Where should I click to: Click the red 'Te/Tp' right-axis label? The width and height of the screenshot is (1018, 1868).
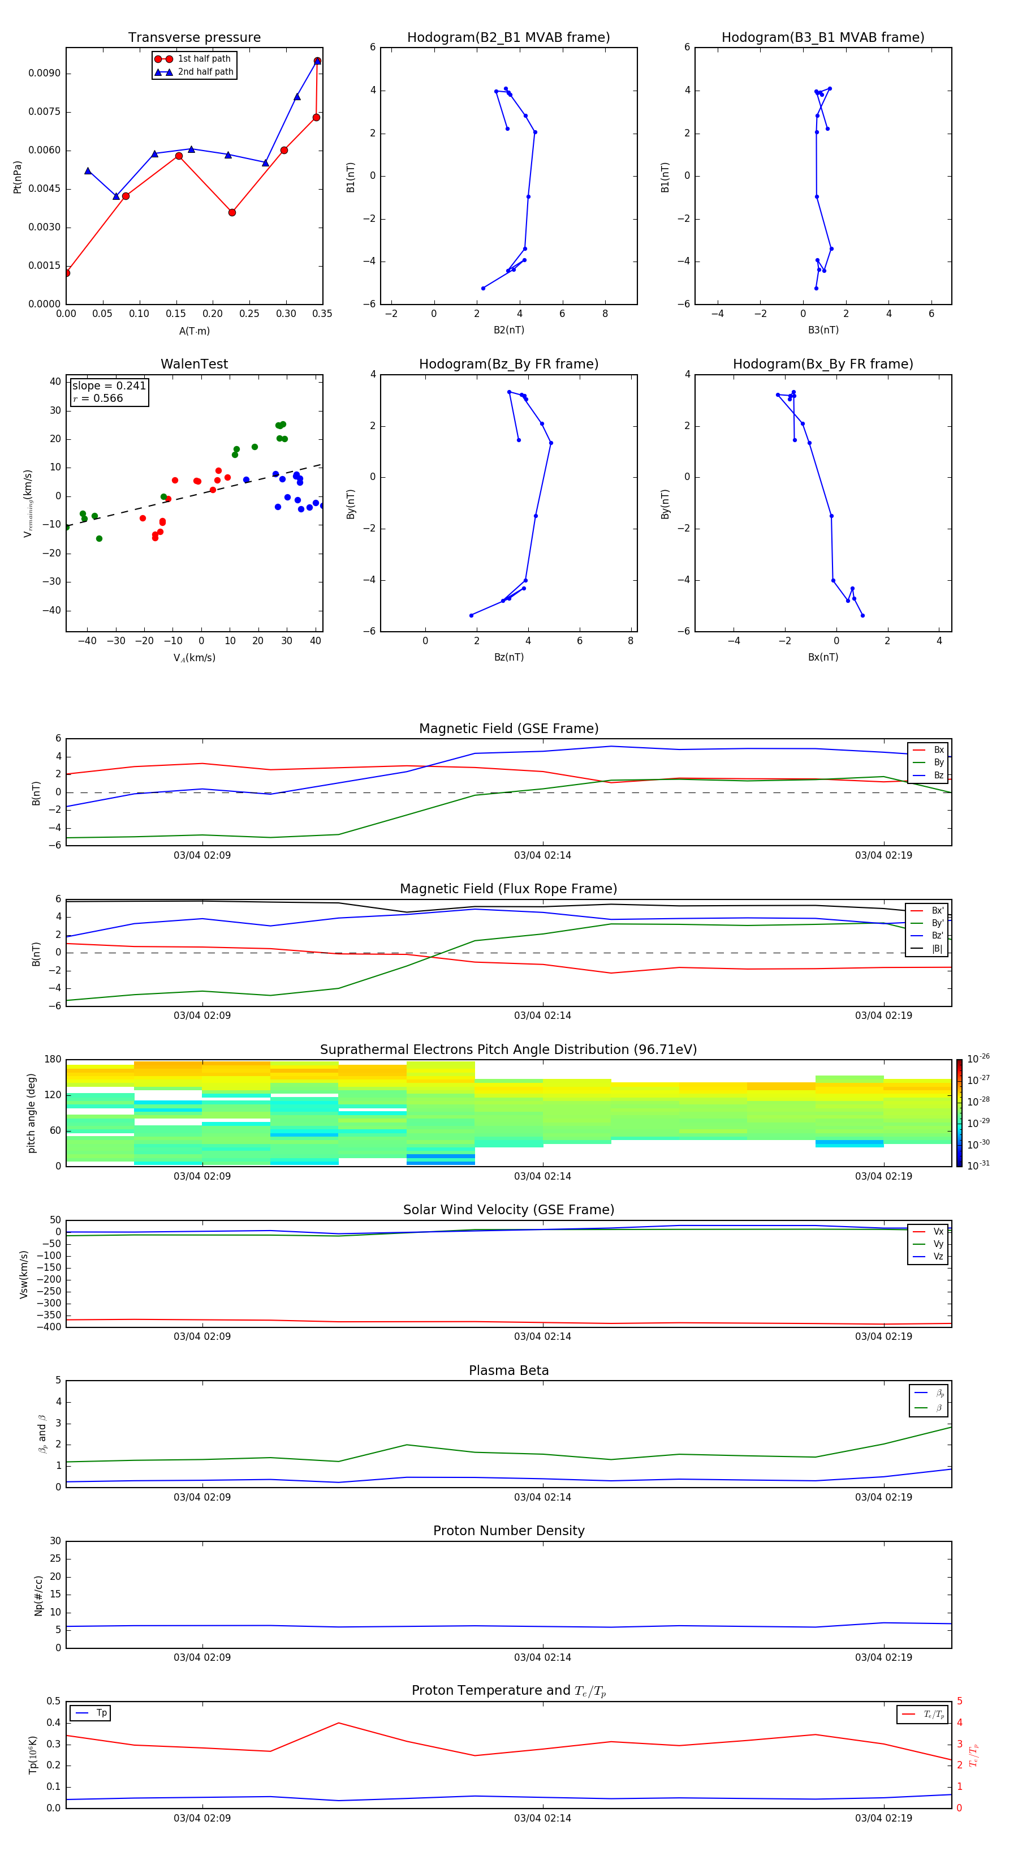(x=974, y=1755)
